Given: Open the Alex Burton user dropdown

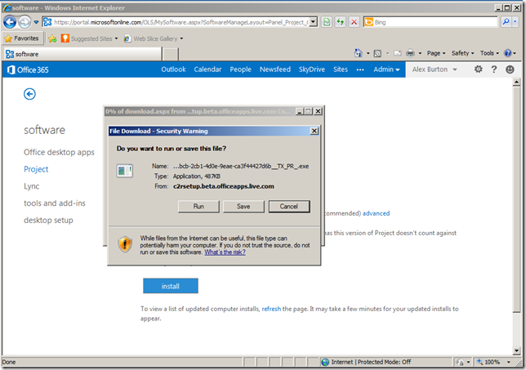Looking at the screenshot, I should coord(435,69).
